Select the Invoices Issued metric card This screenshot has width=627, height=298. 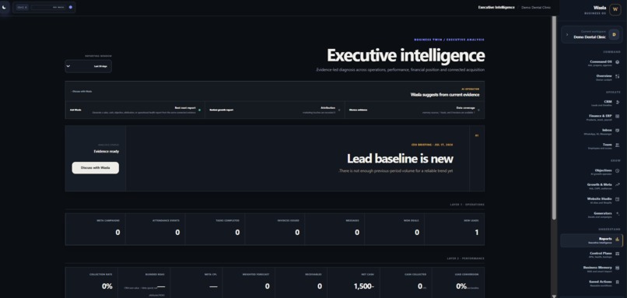click(x=275, y=230)
